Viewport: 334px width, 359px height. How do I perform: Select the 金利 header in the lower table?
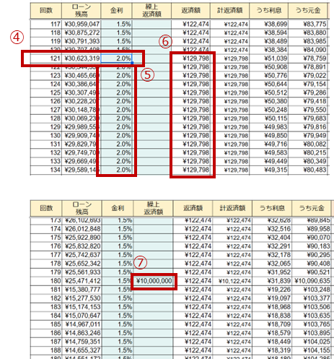pyautogui.click(x=118, y=208)
